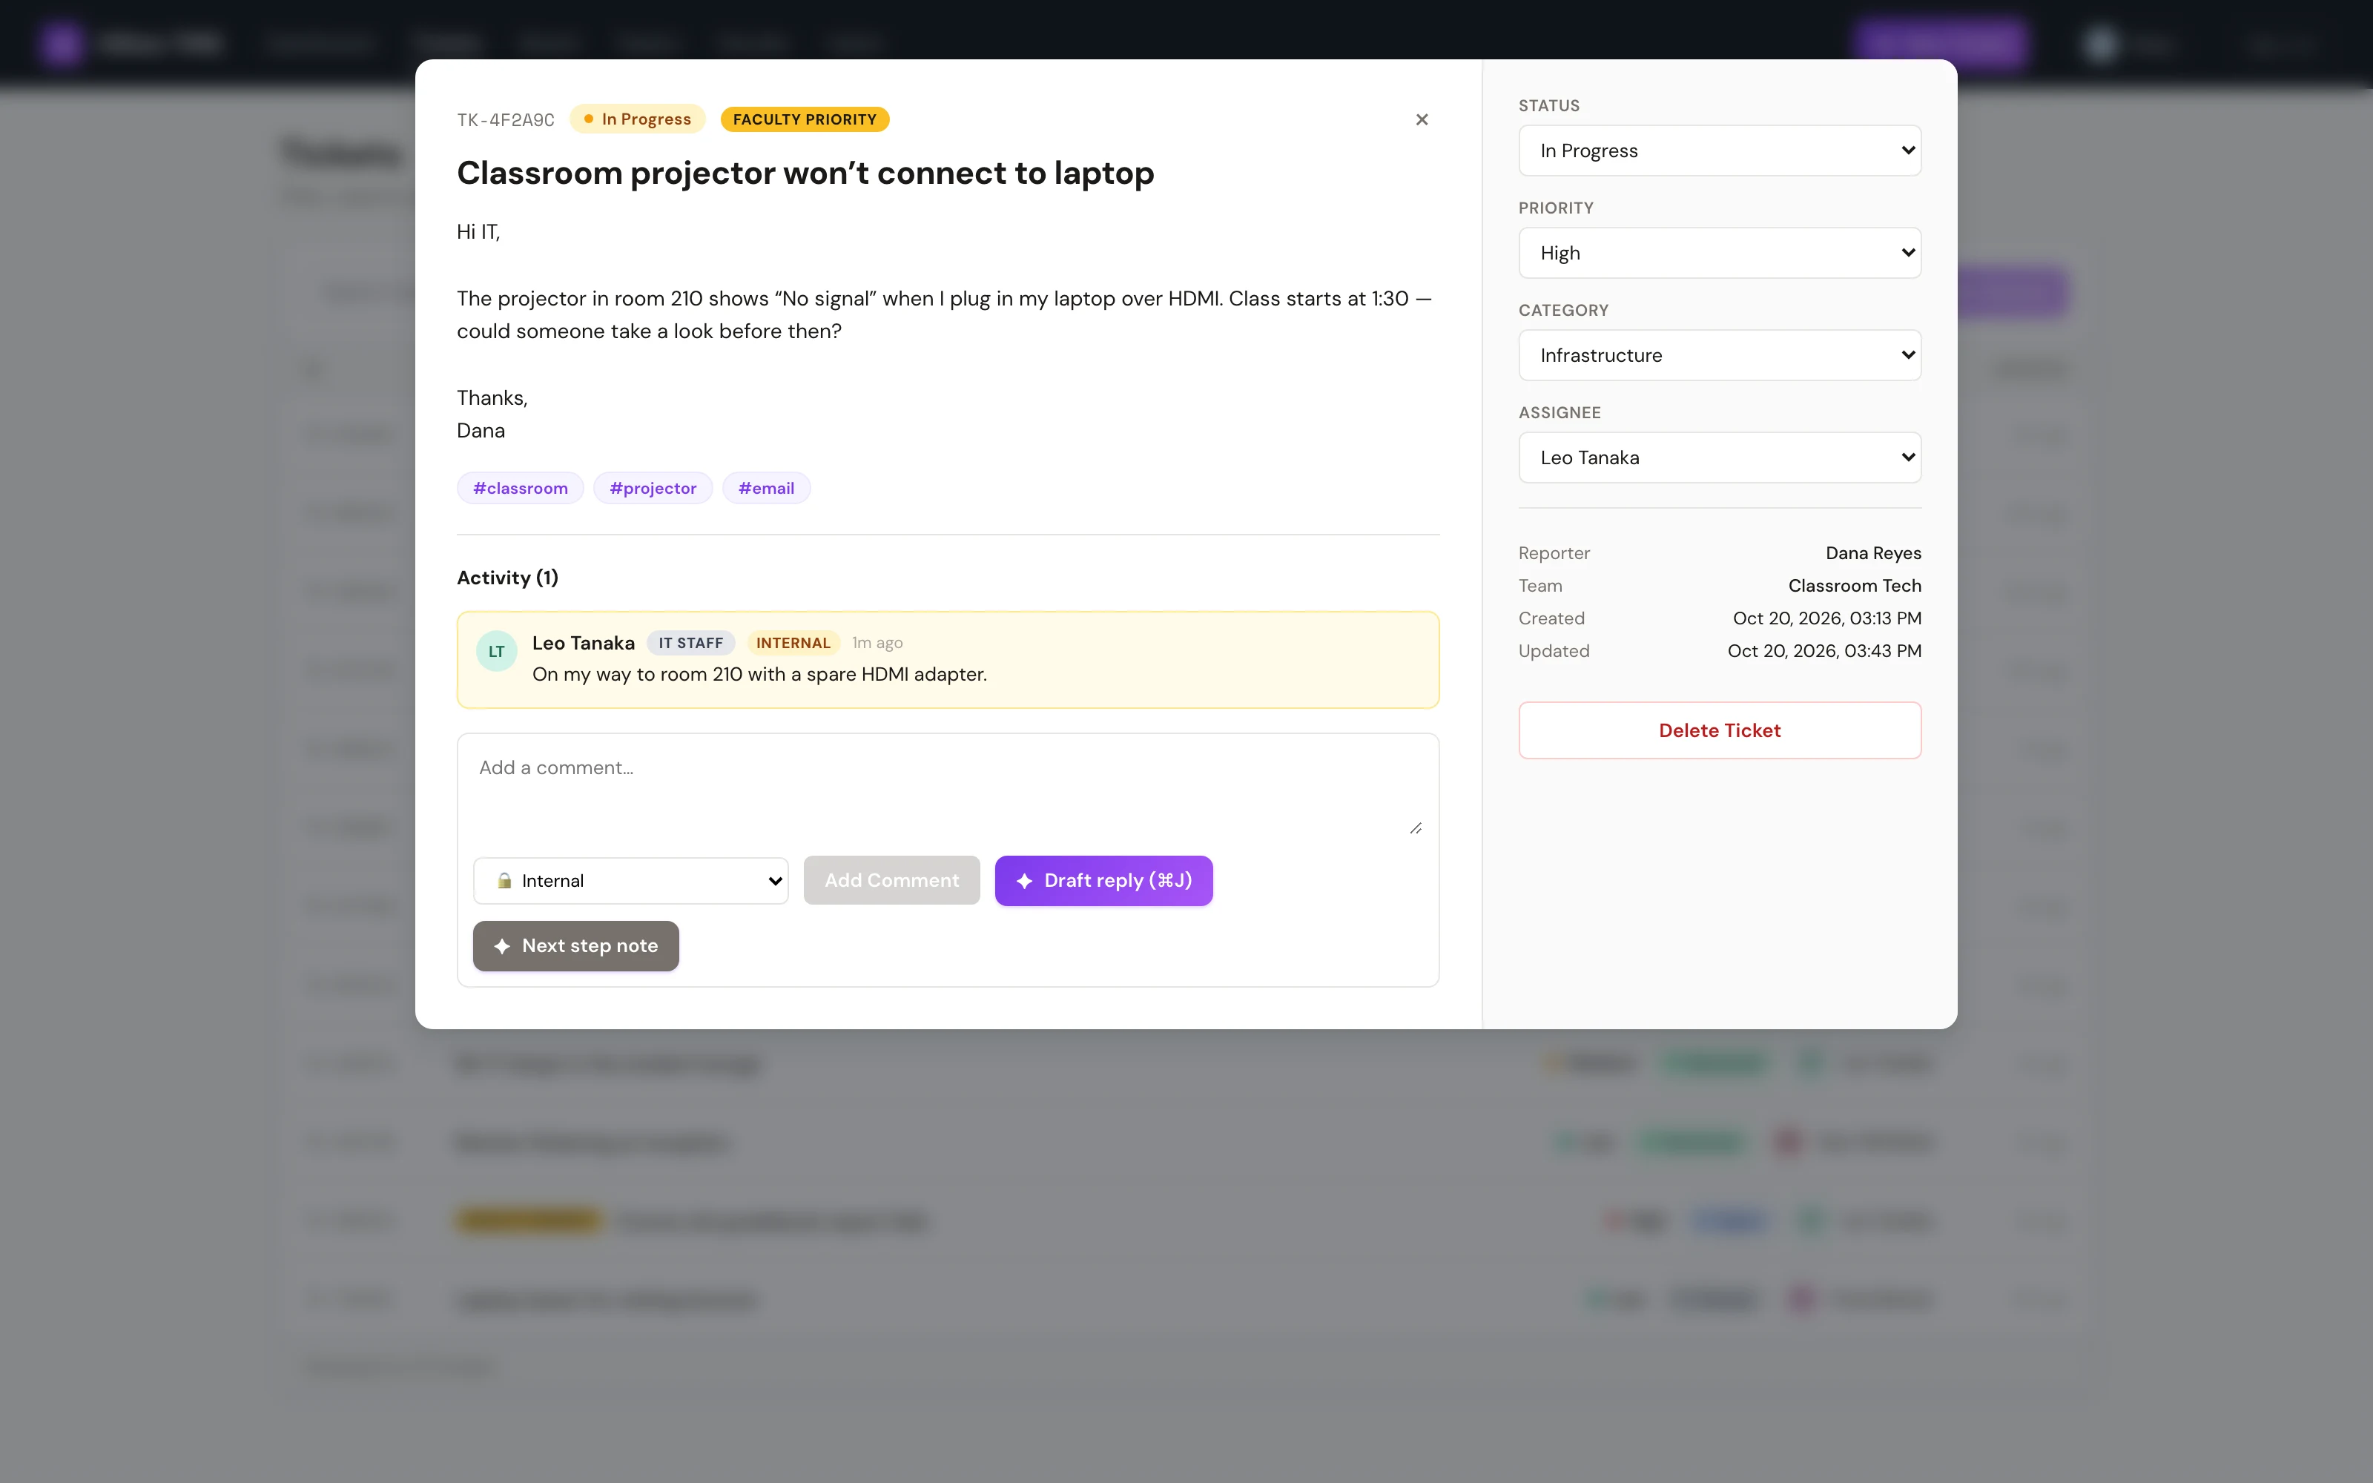Click the lock icon in visibility selector

click(x=504, y=881)
